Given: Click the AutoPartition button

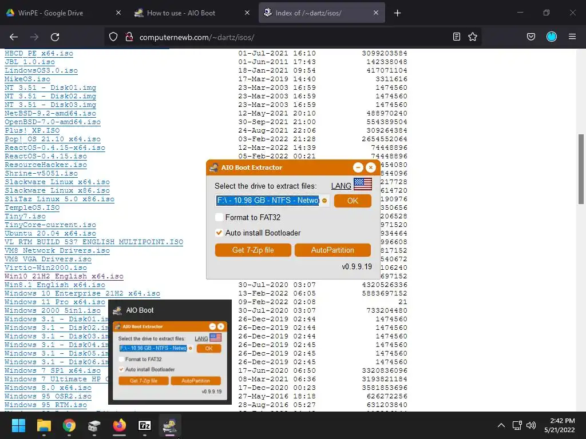Looking at the screenshot, I should coord(332,250).
